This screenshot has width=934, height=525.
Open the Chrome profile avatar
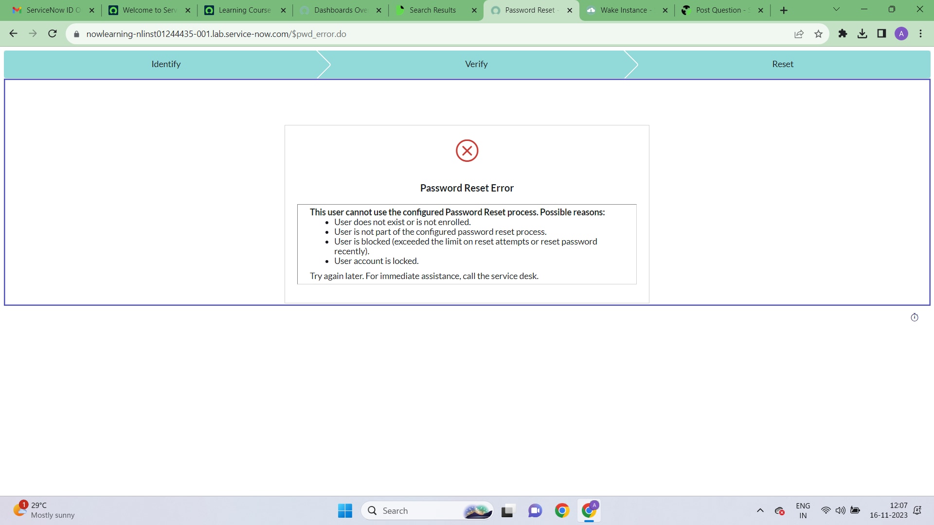pos(901,34)
